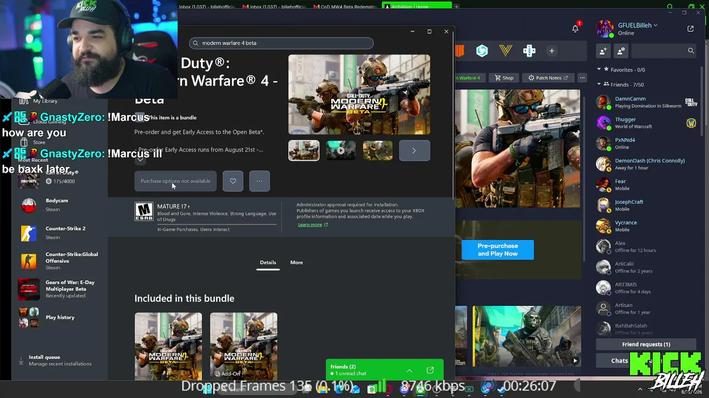Open Gears of War: E-Day Multiplayer Beta

tap(60, 289)
